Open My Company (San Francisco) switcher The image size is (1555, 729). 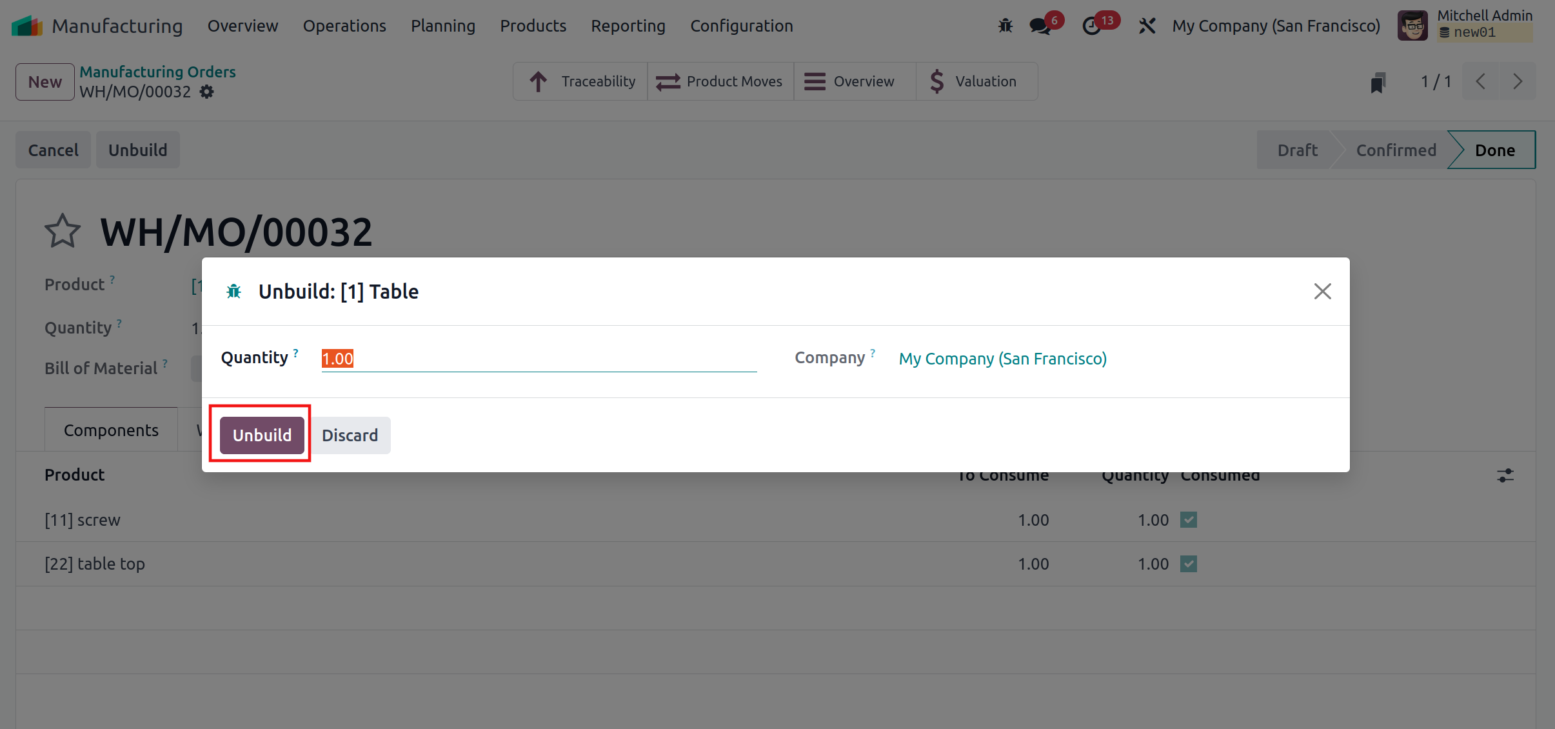1276,26
